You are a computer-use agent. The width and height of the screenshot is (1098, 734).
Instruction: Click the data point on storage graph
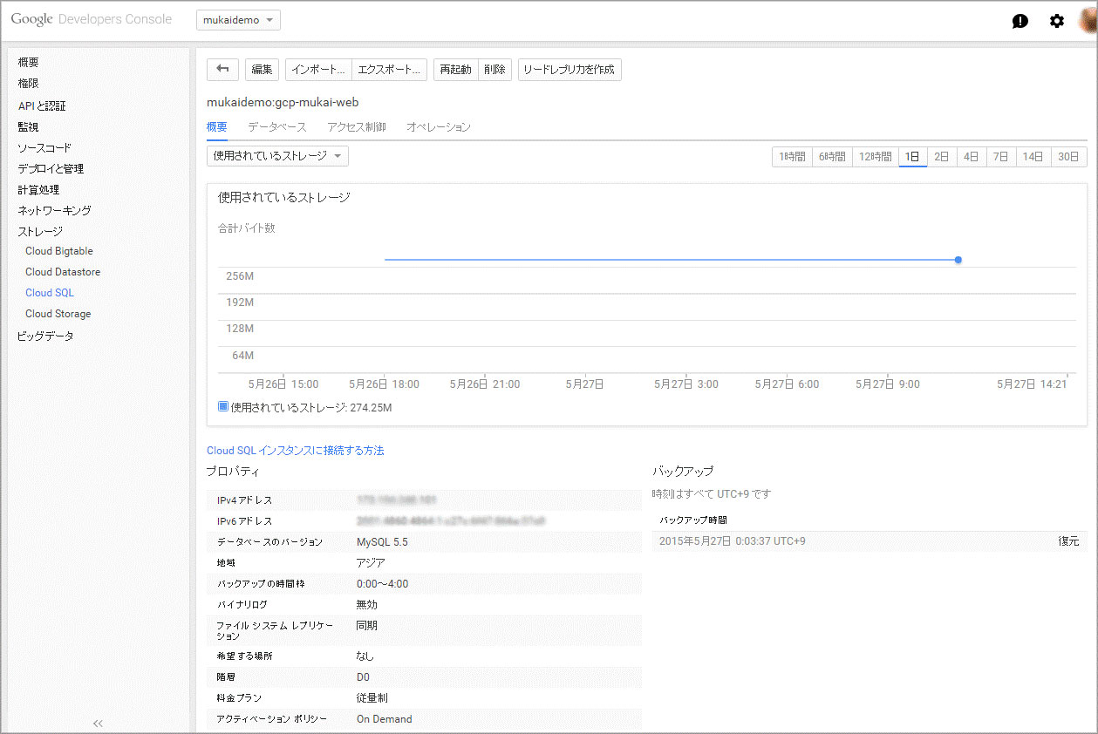point(958,260)
